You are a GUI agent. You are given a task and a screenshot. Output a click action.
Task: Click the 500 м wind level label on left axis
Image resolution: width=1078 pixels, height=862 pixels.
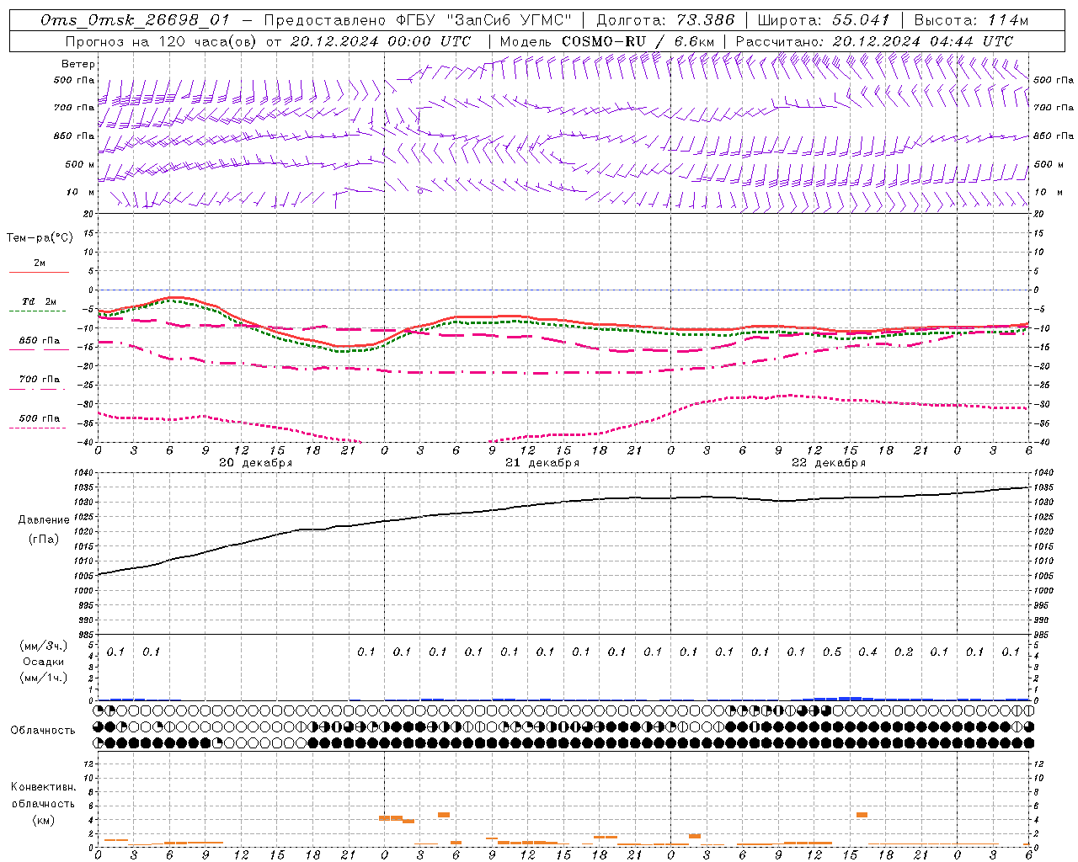pos(80,165)
